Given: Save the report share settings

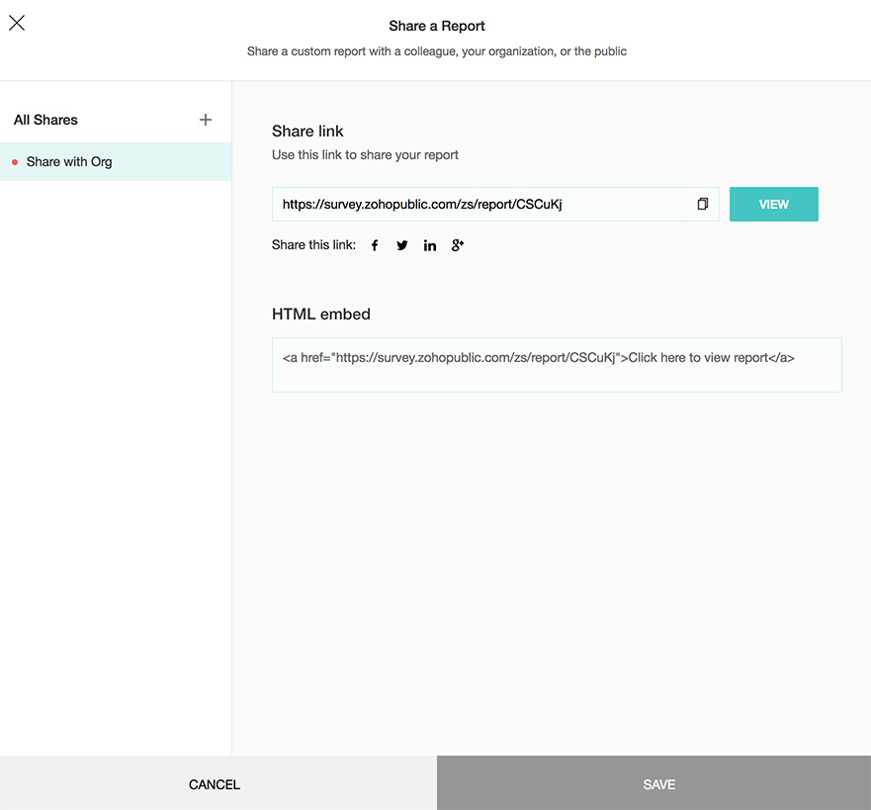Looking at the screenshot, I should (x=658, y=784).
